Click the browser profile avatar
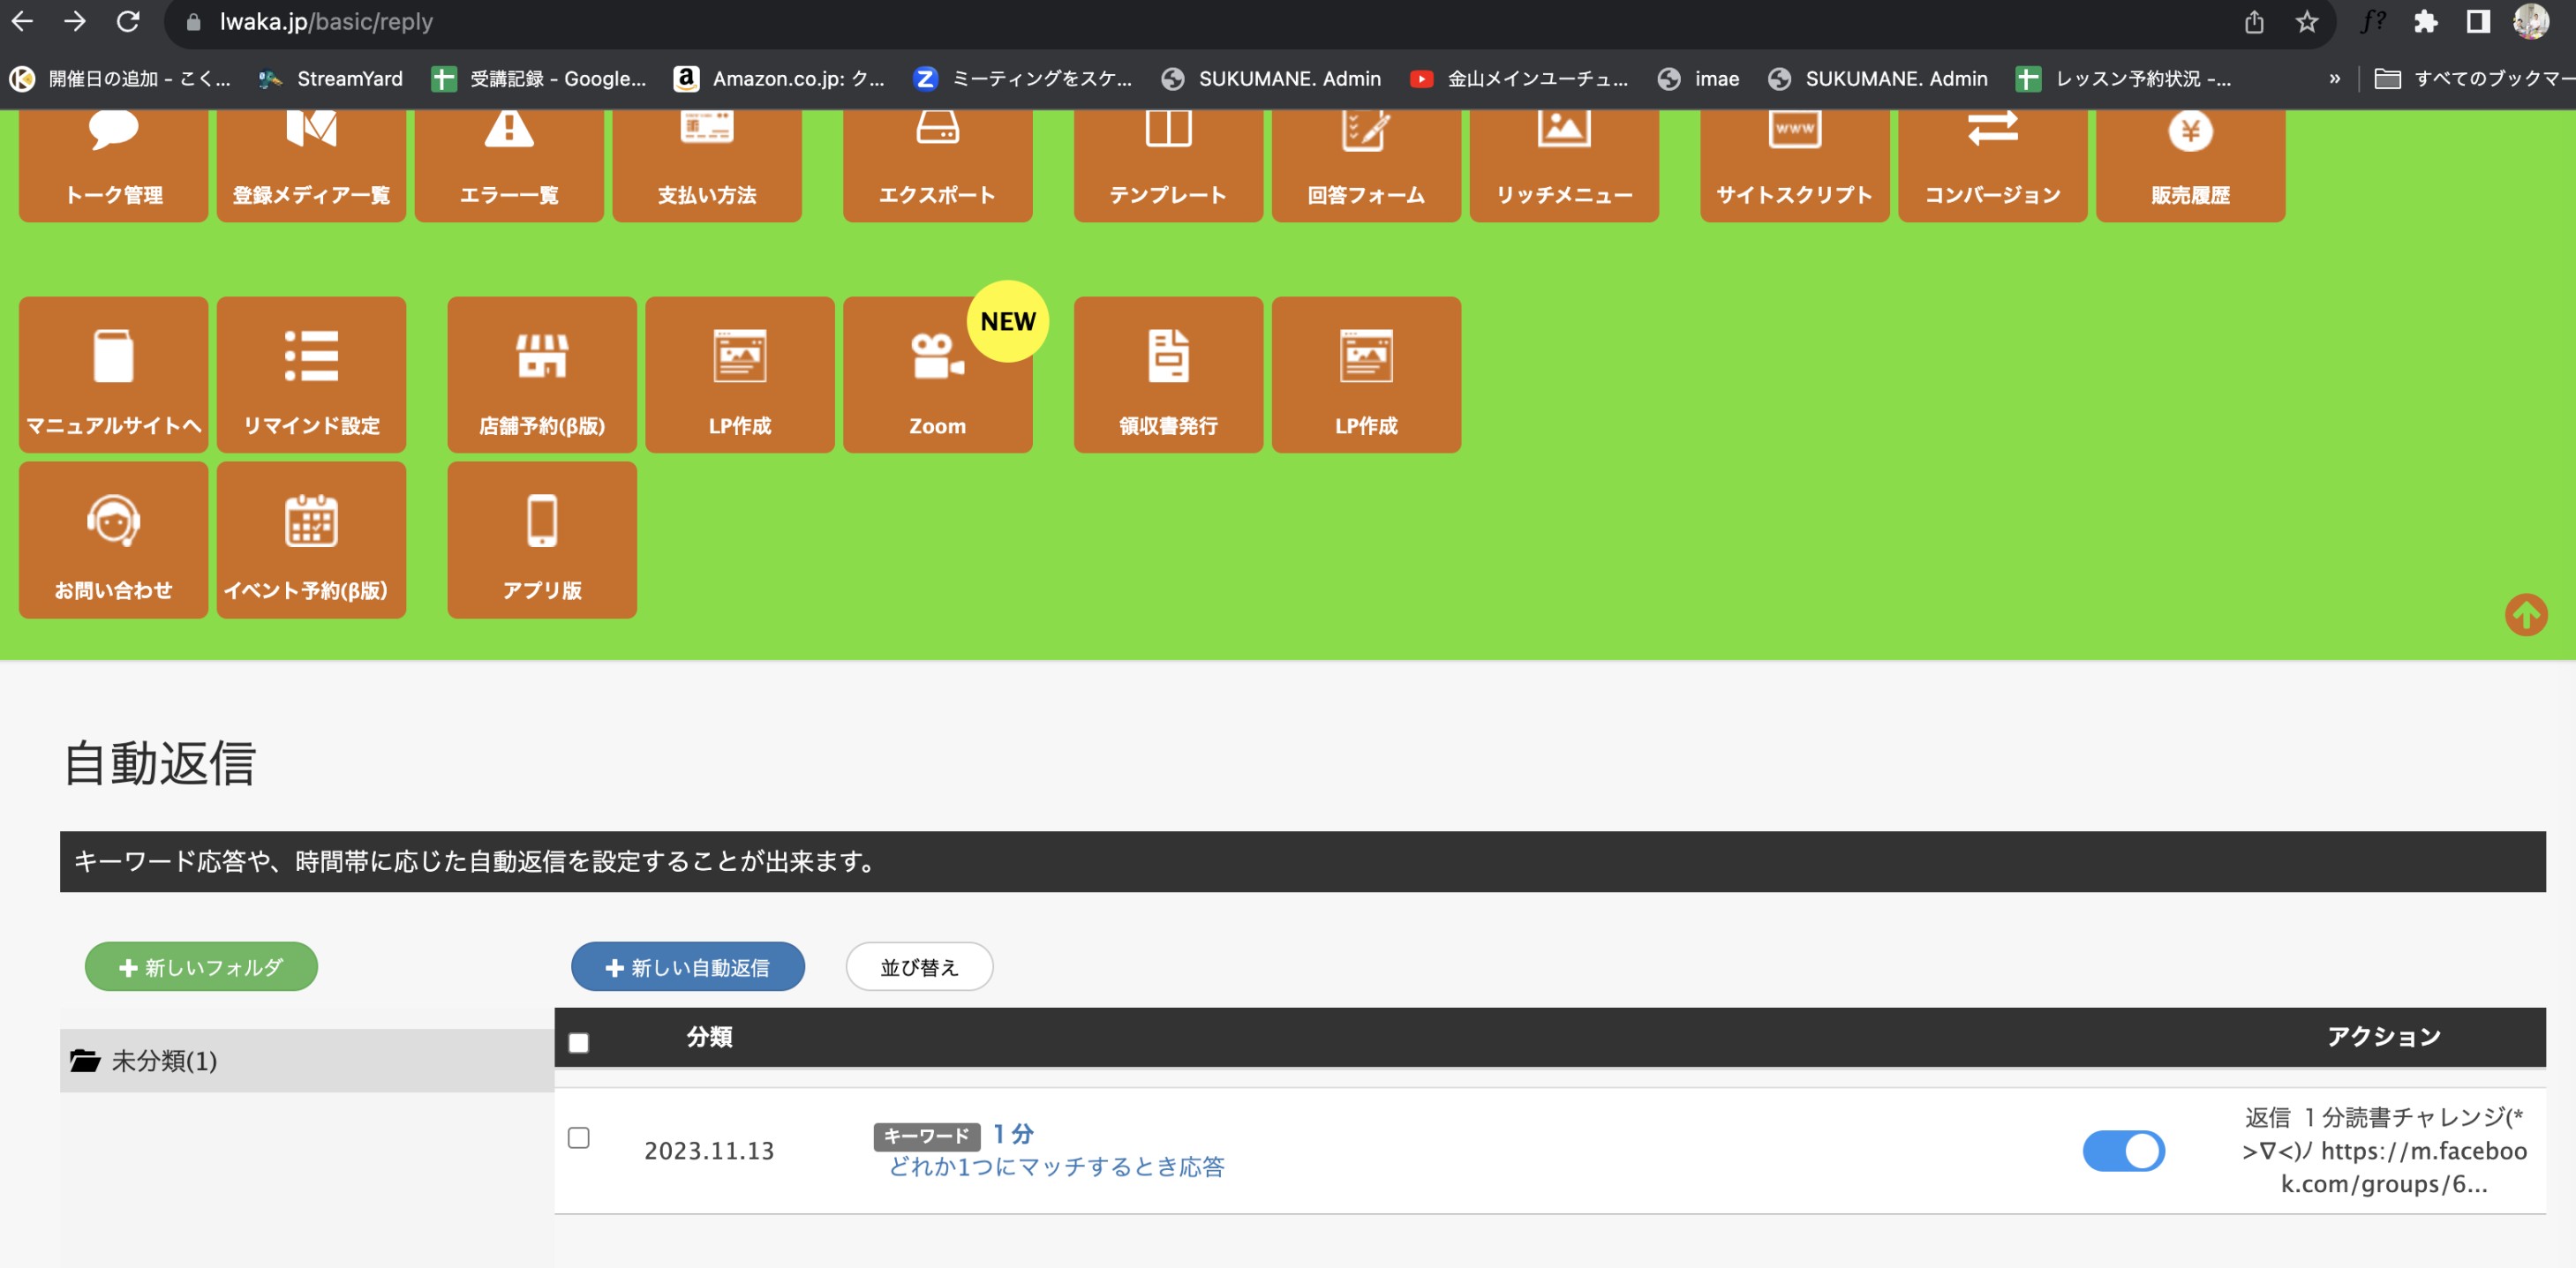This screenshot has height=1268, width=2576. 2531,21
